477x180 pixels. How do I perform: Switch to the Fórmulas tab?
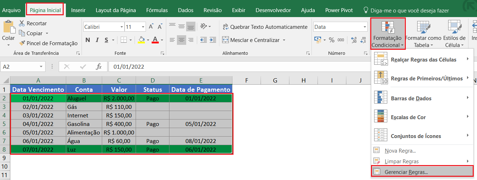(x=157, y=10)
